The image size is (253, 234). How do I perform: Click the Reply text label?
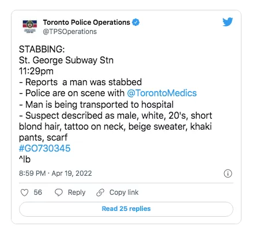(x=77, y=193)
